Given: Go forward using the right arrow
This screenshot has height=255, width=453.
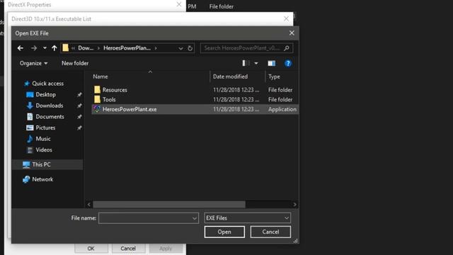Looking at the screenshot, I should [x=34, y=48].
